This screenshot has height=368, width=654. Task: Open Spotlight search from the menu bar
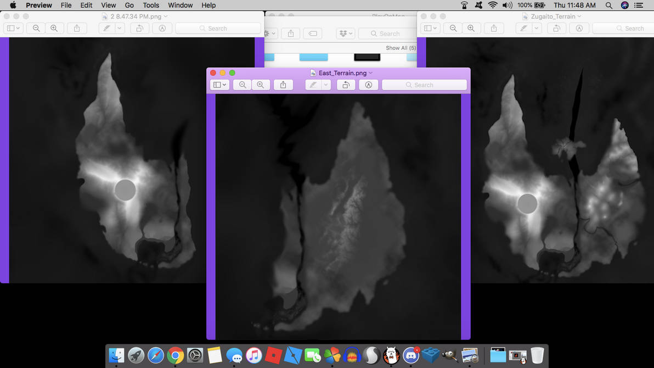(x=609, y=5)
